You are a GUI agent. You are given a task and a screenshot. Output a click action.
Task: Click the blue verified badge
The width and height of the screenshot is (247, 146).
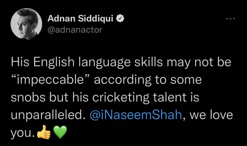pyautogui.click(x=121, y=19)
